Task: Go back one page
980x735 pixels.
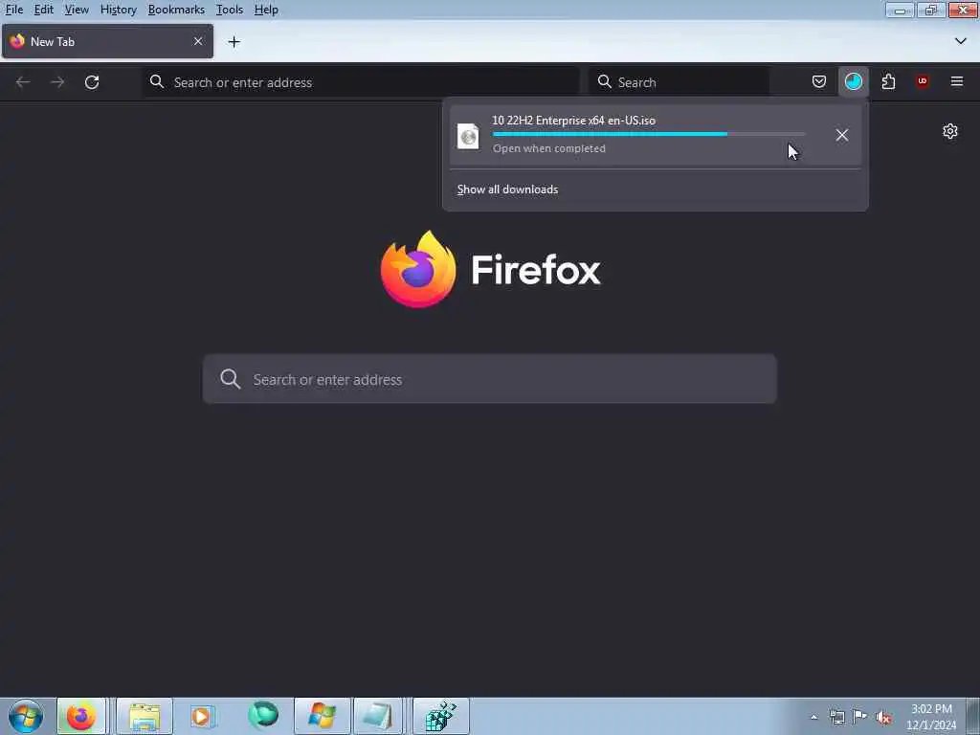Action: pos(23,82)
